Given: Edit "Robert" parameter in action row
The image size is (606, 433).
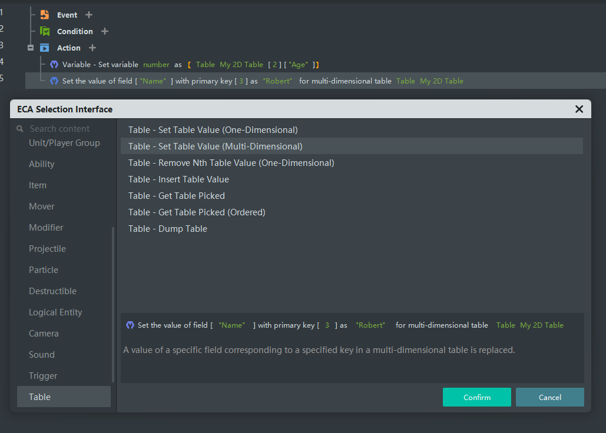Looking at the screenshot, I should pos(277,81).
